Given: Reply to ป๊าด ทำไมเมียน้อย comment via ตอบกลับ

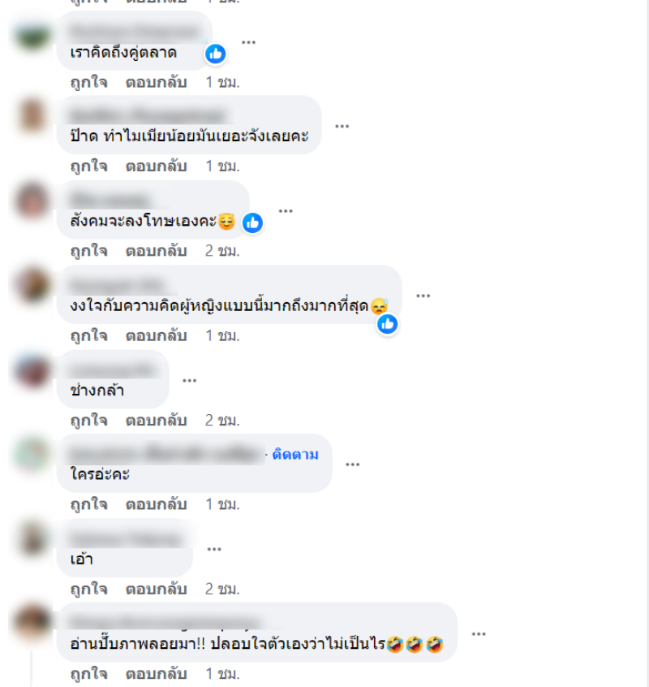Looking at the screenshot, I should [x=157, y=166].
